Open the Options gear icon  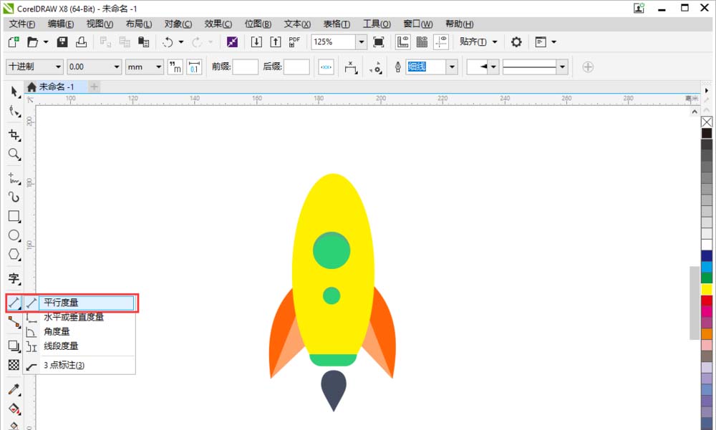(x=516, y=42)
